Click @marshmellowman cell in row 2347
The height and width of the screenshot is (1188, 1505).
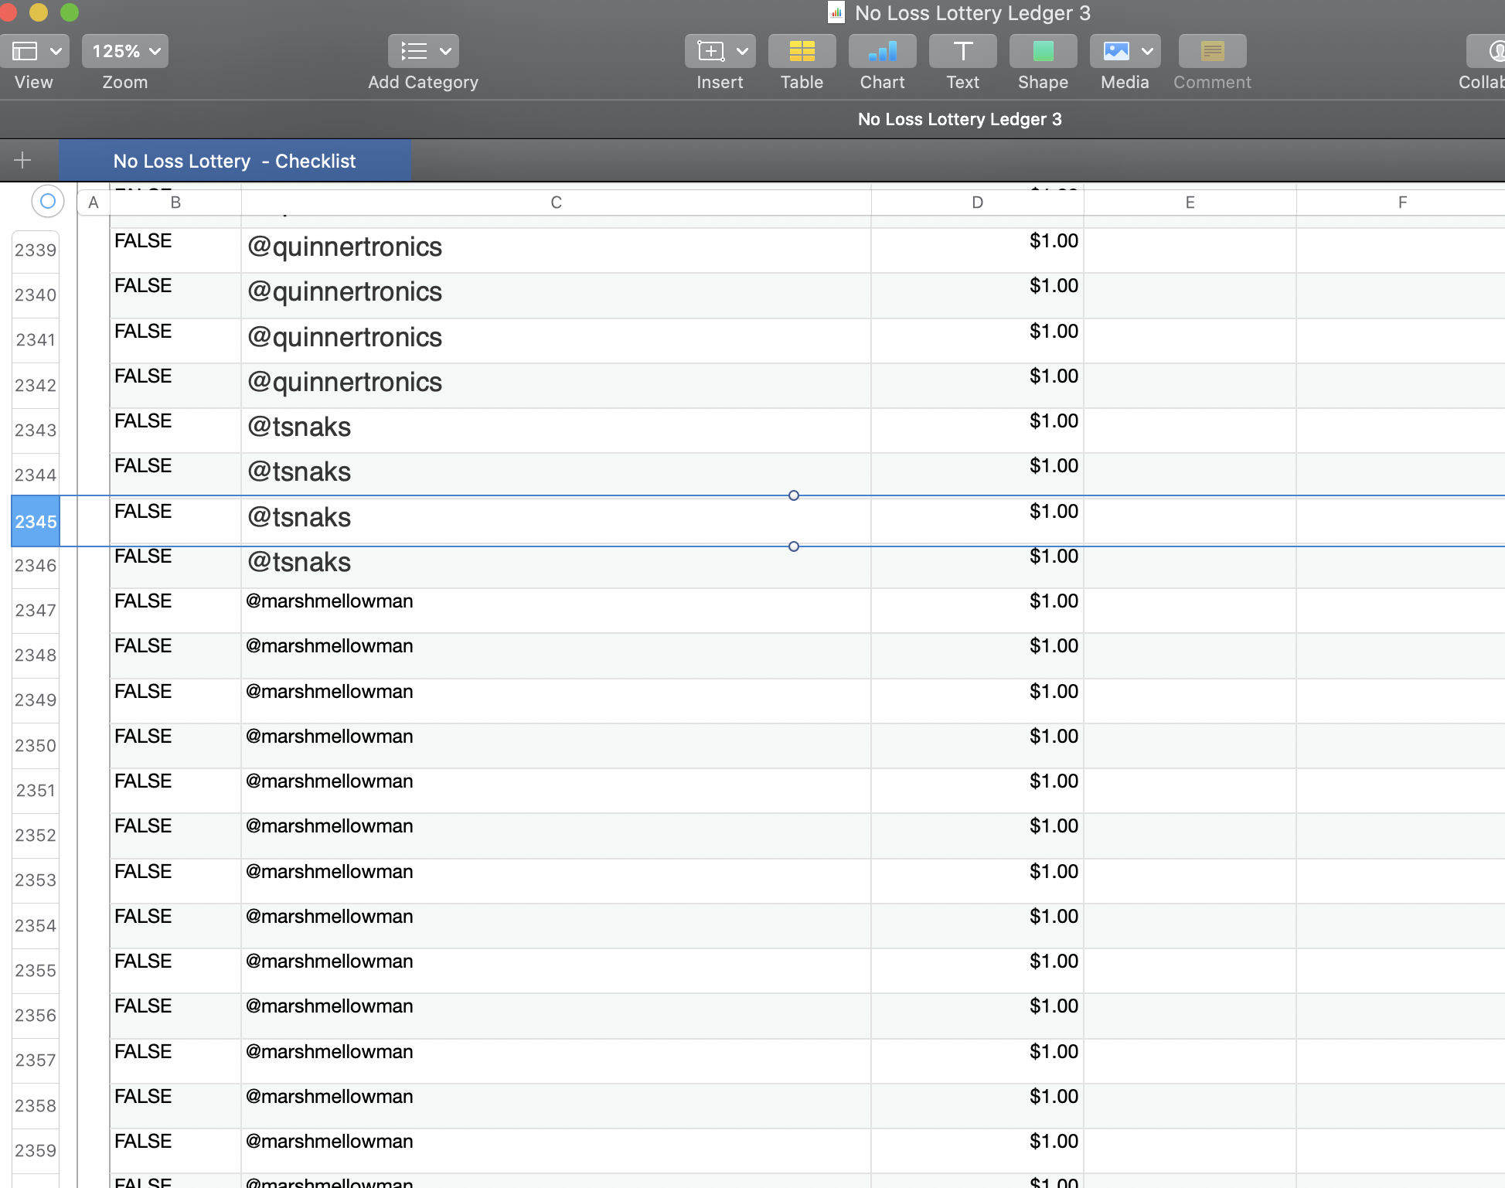coord(556,611)
